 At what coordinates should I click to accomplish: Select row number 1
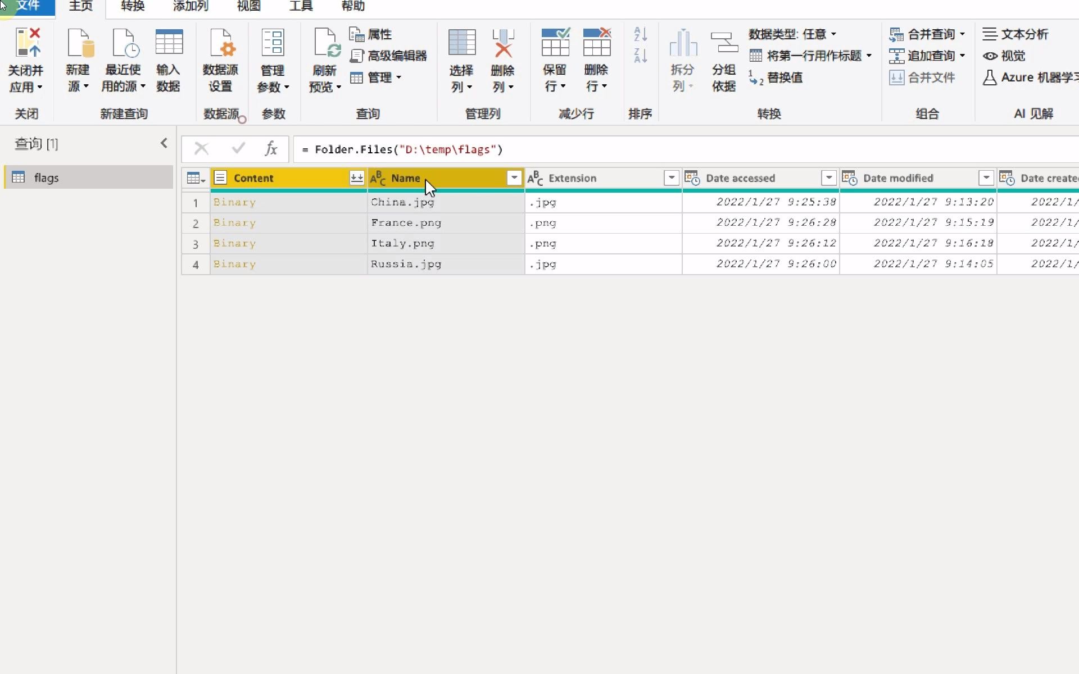point(196,202)
